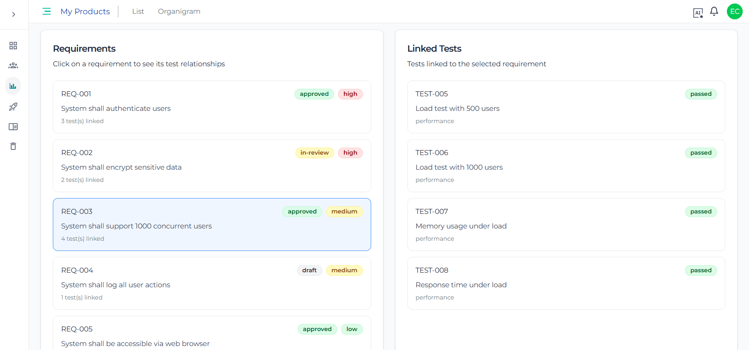Open the team members icon in sidebar
Viewport: 749px width, 350px height.
pos(13,66)
